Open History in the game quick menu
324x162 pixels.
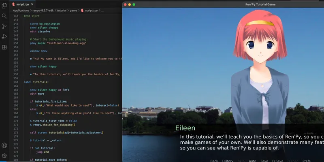[x=228, y=161]
